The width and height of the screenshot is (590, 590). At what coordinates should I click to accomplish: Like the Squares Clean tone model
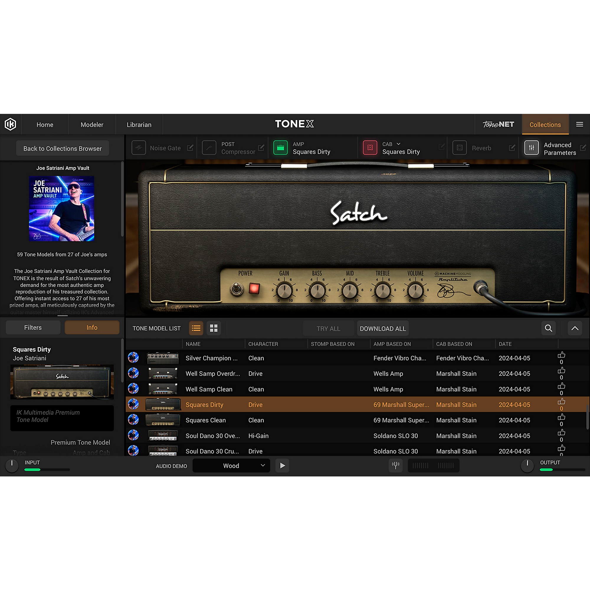[561, 417]
